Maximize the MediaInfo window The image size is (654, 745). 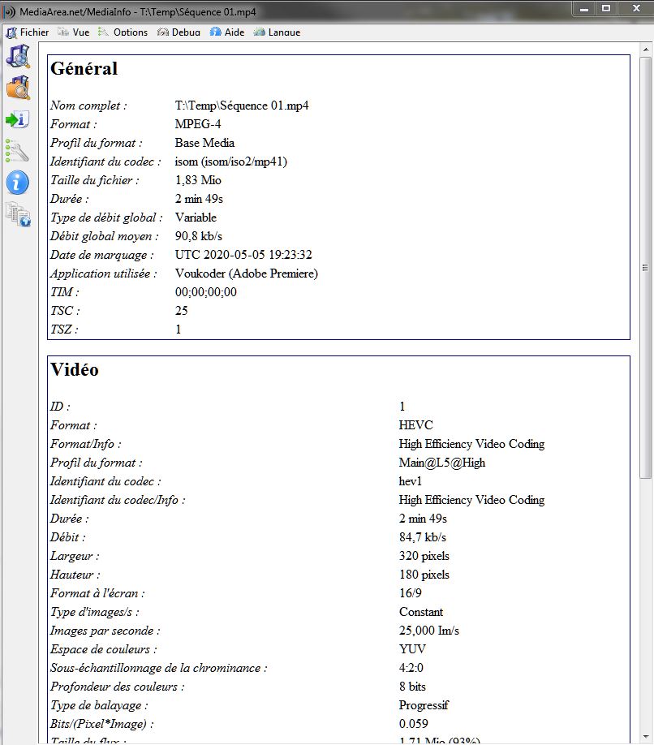click(x=606, y=9)
